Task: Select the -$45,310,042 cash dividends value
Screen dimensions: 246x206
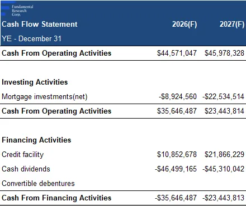Action: coord(223,169)
